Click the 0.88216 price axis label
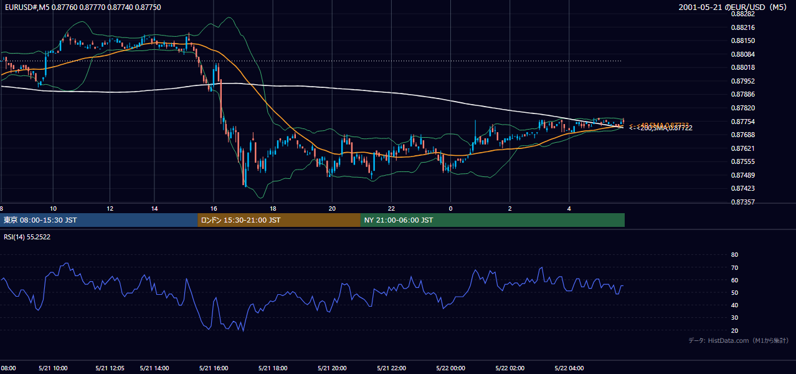The height and width of the screenshot is (374, 796). (x=744, y=27)
